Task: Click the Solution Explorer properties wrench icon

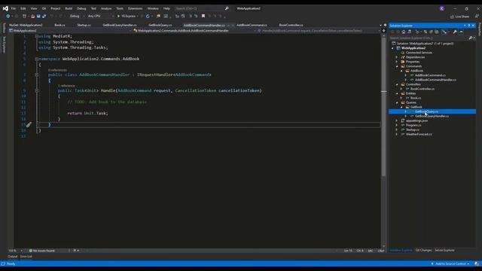Action: coord(455,32)
